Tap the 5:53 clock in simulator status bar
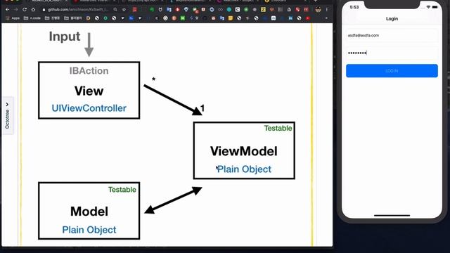The width and height of the screenshot is (450, 253). coord(354,7)
